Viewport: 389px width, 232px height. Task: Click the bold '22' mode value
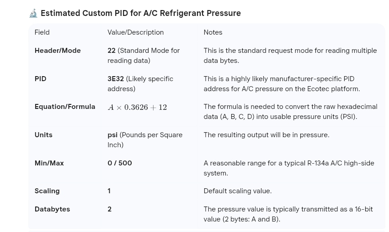[112, 51]
